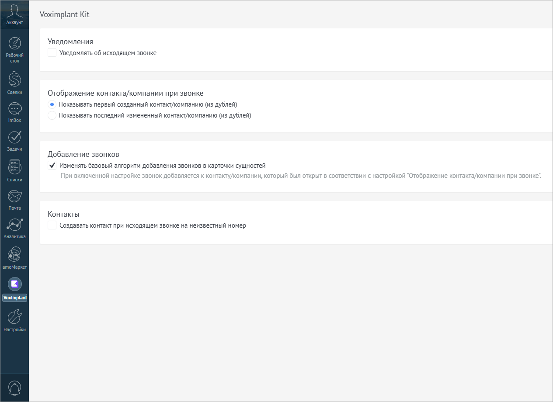Open Аналитика chart icon
553x402 pixels.
15,225
